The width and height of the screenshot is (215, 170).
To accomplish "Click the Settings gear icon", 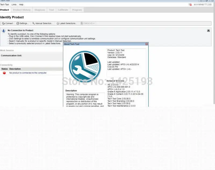I will tap(18, 23).
